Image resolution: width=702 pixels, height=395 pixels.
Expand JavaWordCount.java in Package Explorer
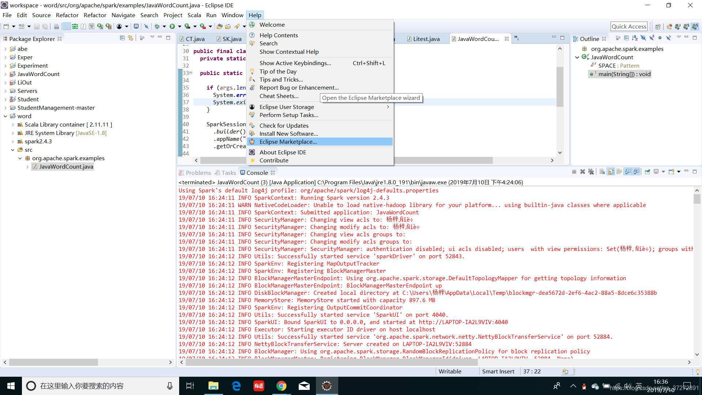pyautogui.click(x=27, y=167)
